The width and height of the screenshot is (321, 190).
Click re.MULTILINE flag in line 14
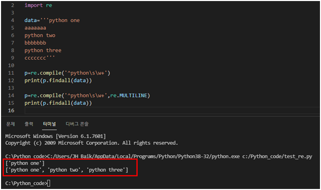(129, 96)
